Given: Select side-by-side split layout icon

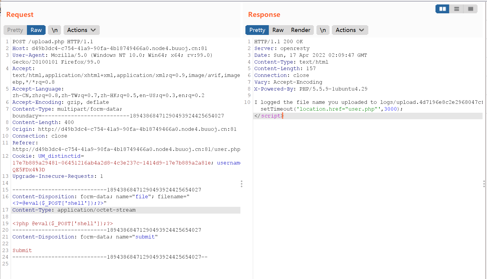Looking at the screenshot, I should [x=443, y=9].
